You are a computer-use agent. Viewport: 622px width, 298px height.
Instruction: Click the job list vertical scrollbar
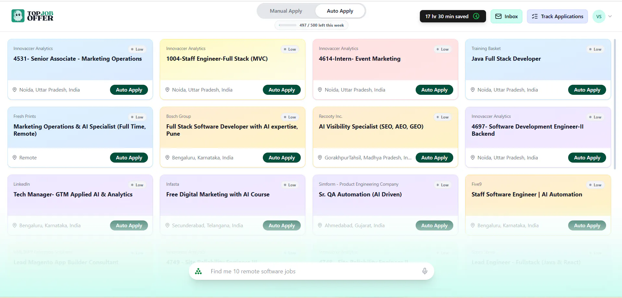click(615, 104)
